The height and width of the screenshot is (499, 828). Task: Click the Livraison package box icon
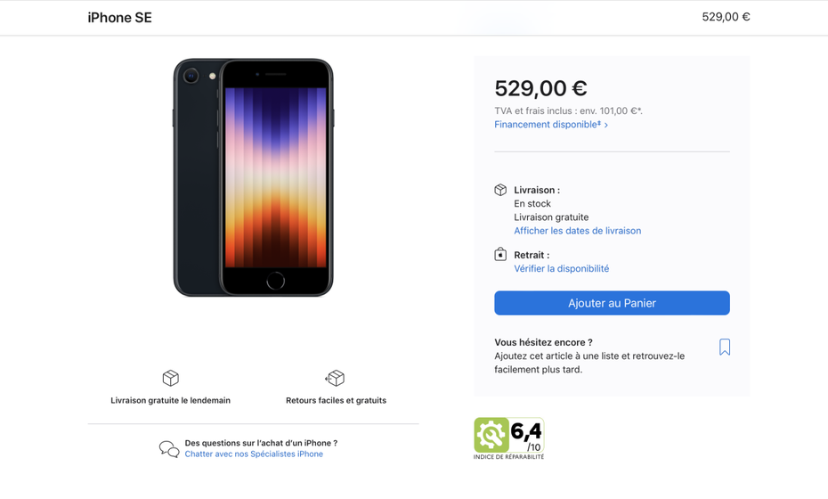500,190
